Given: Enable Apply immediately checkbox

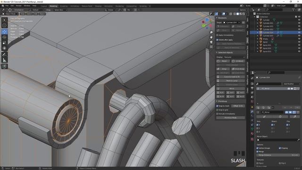Looking at the screenshot, I should [217, 35].
